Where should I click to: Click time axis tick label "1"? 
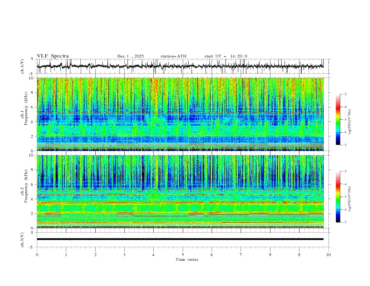click(x=66, y=255)
